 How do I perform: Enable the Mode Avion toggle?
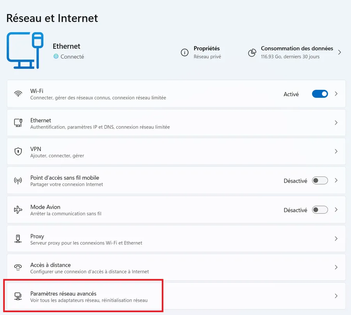click(x=320, y=210)
